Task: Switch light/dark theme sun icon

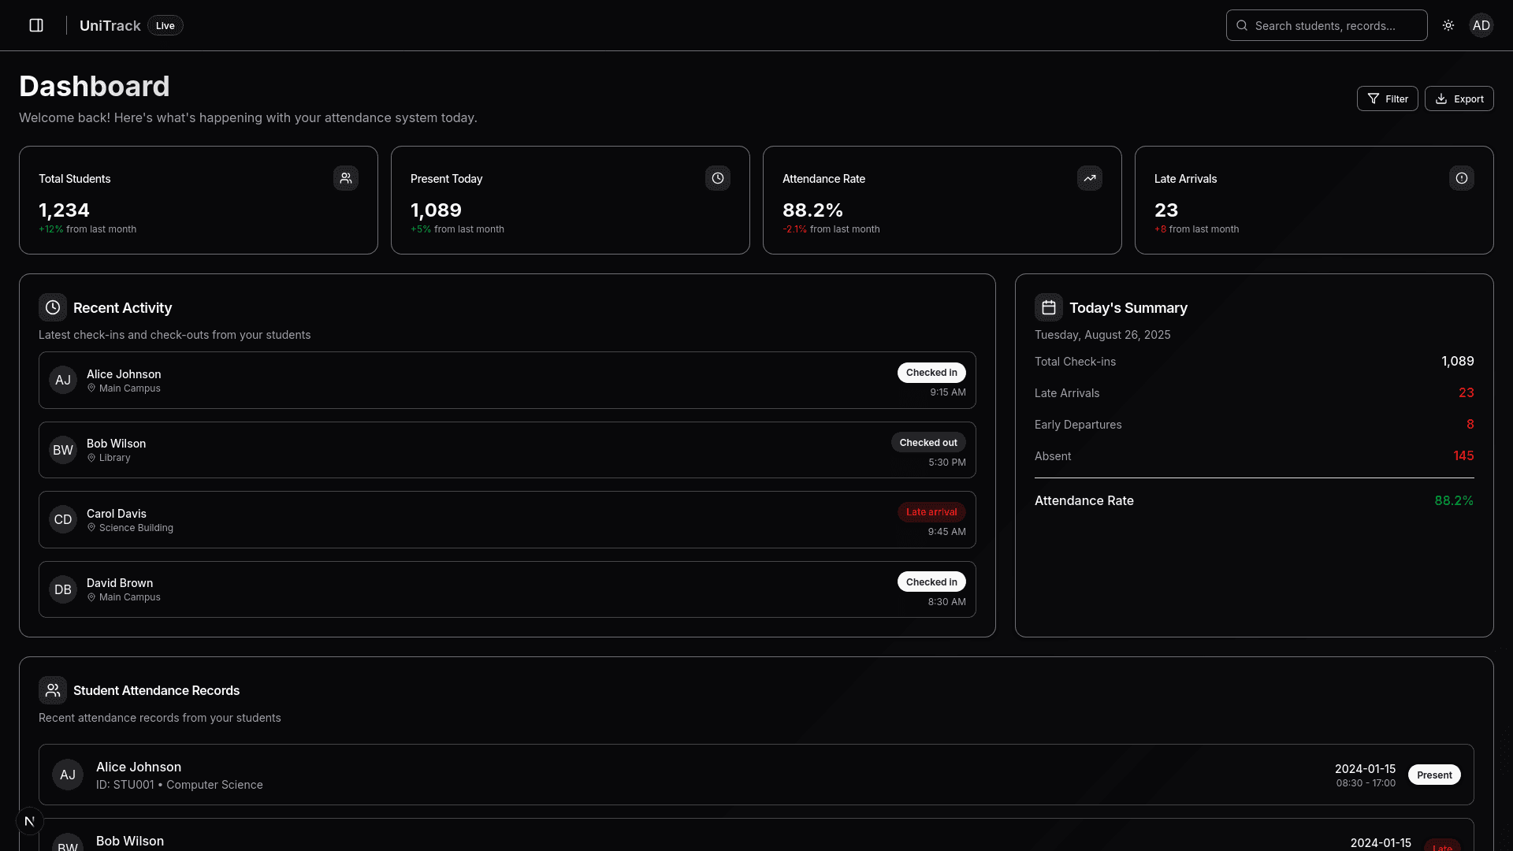Action: (1448, 25)
